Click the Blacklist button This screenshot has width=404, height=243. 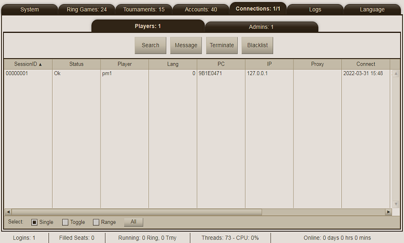click(257, 45)
